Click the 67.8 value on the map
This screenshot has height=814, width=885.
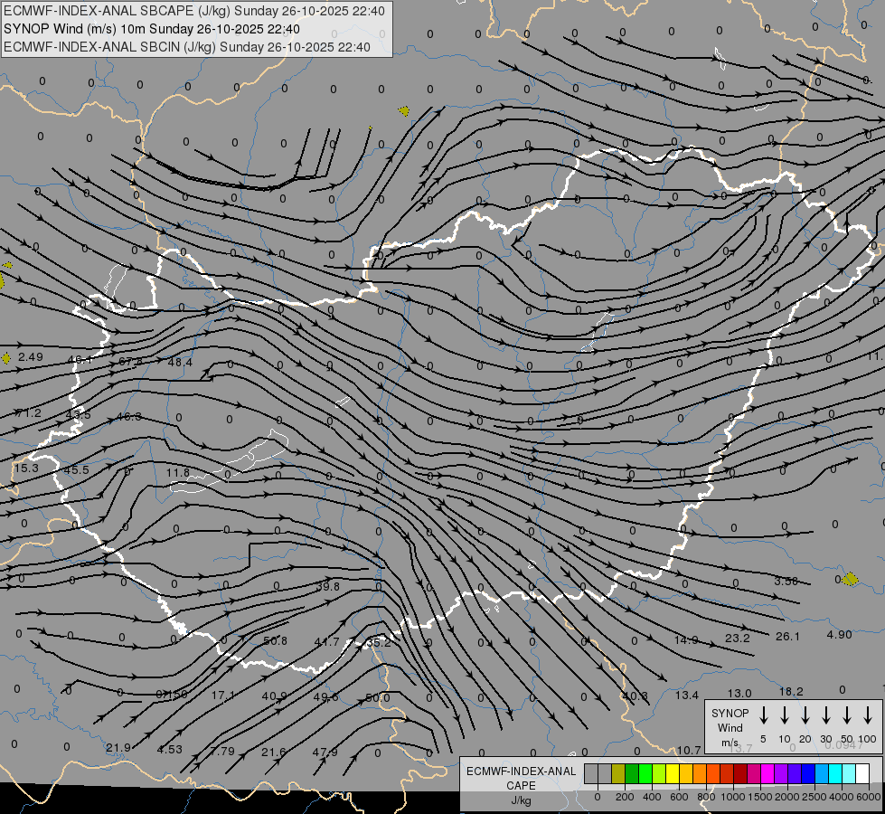pos(130,362)
